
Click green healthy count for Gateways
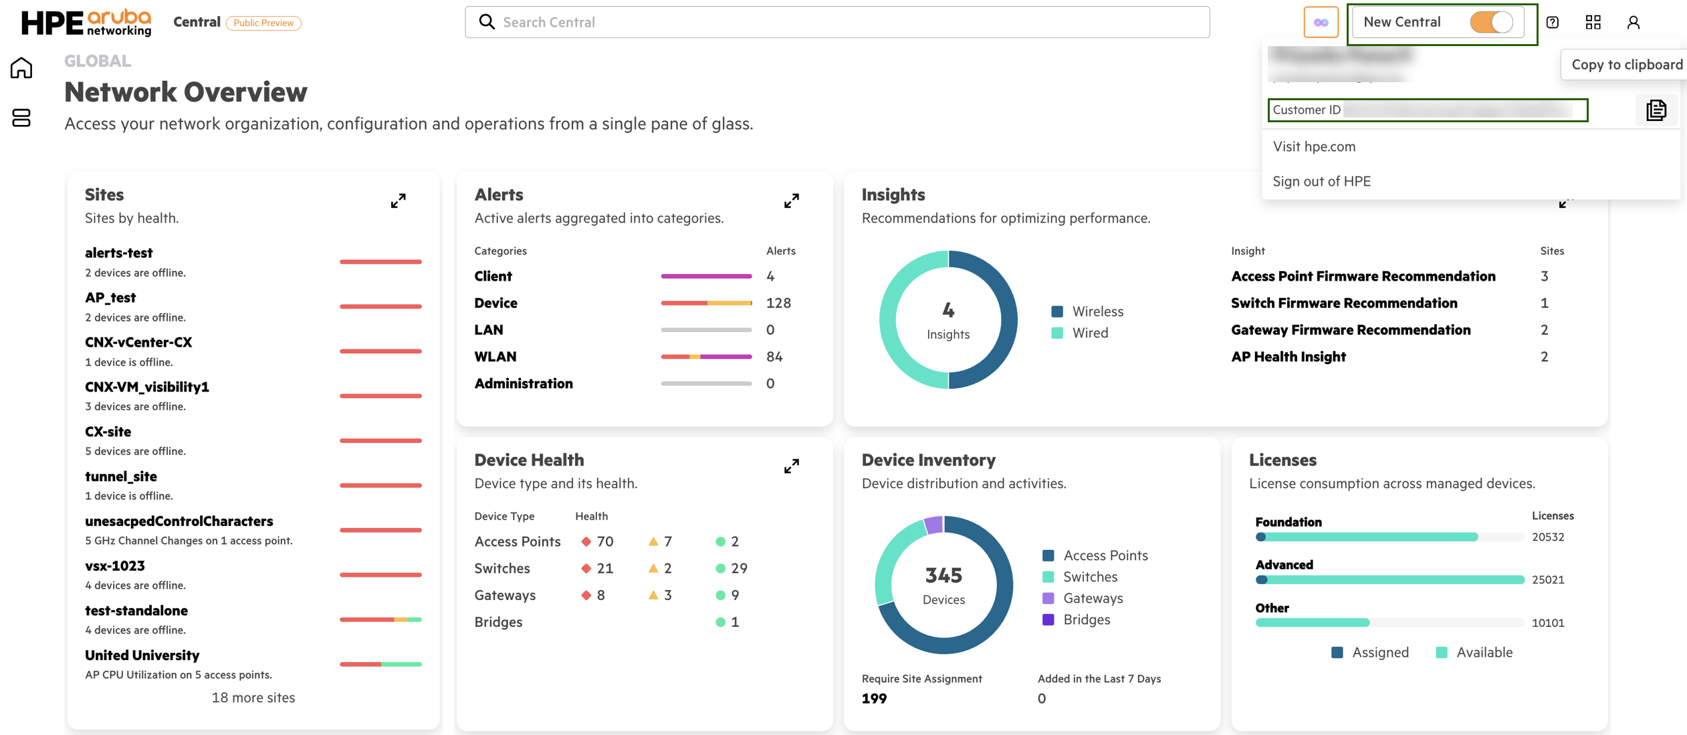[727, 595]
